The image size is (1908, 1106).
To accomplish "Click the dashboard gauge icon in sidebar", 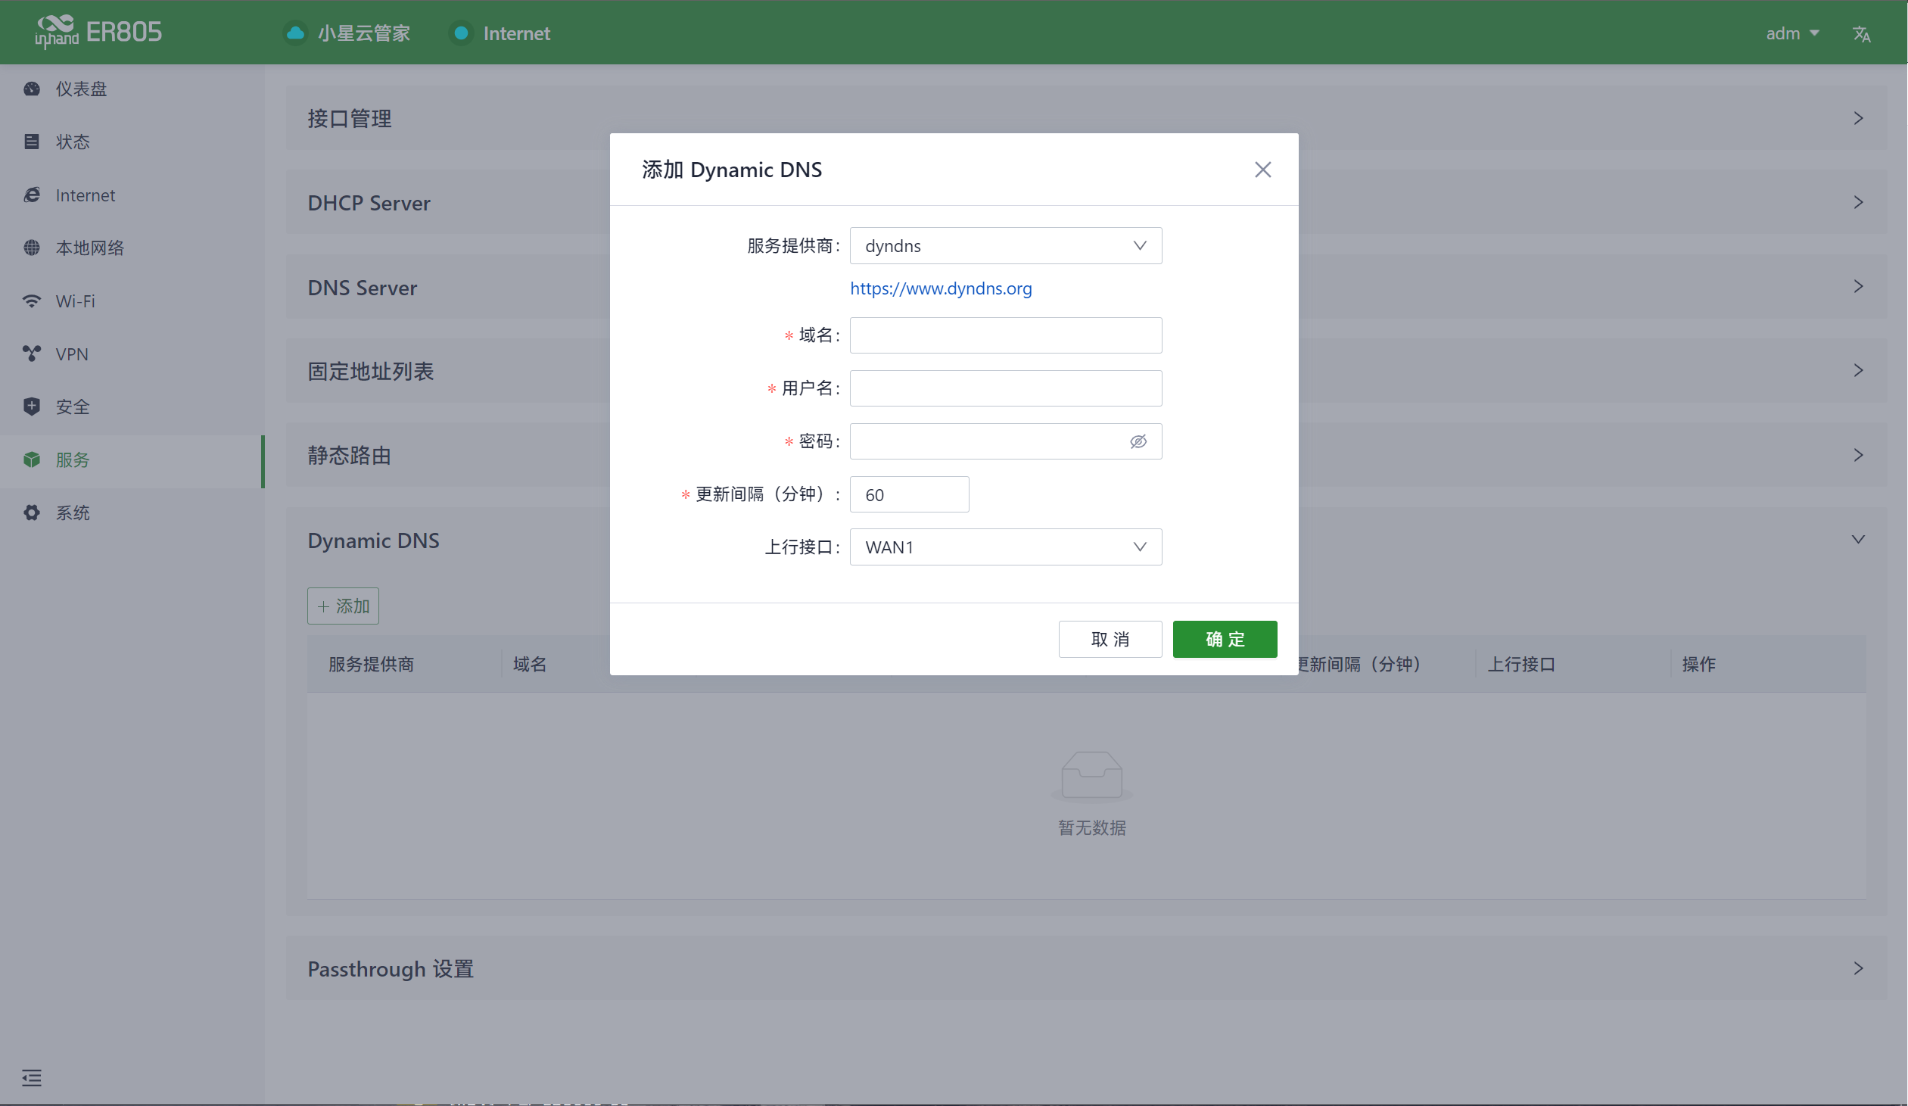I will pyautogui.click(x=32, y=89).
